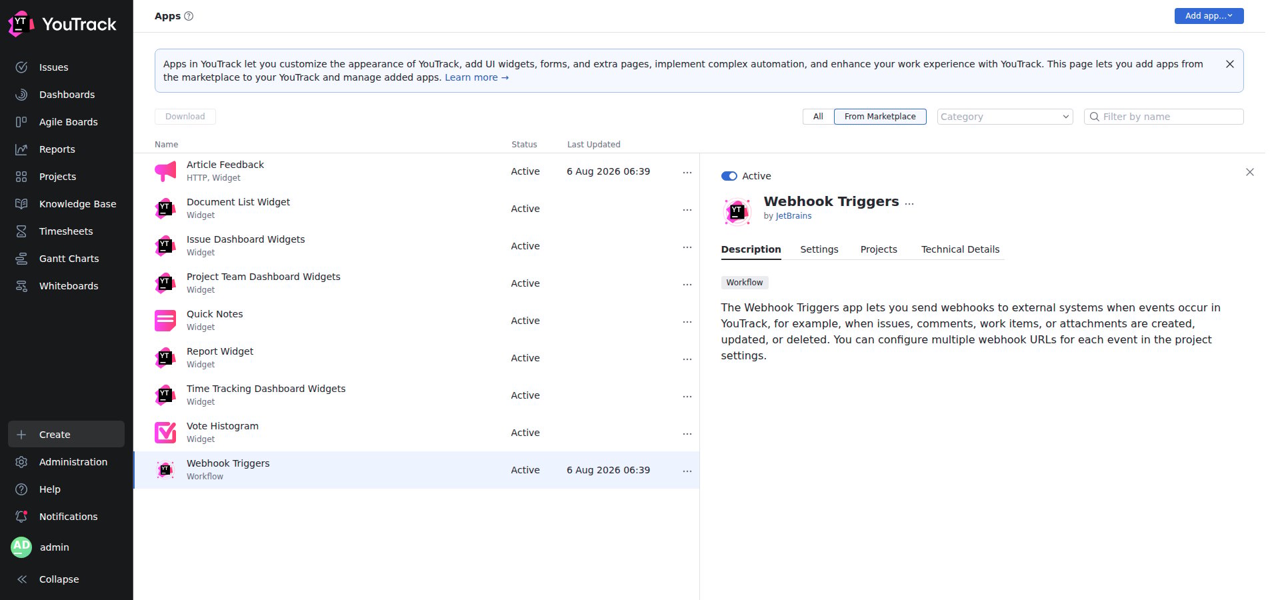Open more actions for Issue Dashboard Widgets row
Viewport: 1272px width, 600px height.
[687, 247]
